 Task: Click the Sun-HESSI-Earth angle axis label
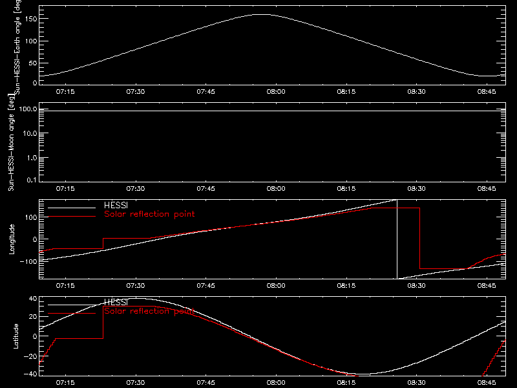tap(17, 47)
